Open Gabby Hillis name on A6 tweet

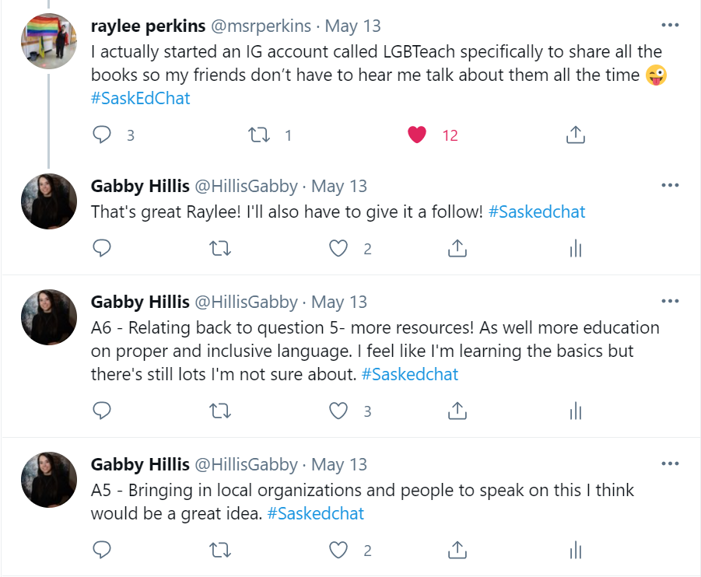pyautogui.click(x=140, y=302)
